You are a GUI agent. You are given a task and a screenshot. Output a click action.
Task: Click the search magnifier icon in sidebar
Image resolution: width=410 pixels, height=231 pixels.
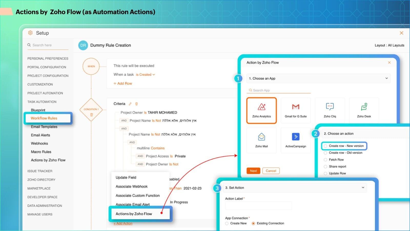coord(29,45)
